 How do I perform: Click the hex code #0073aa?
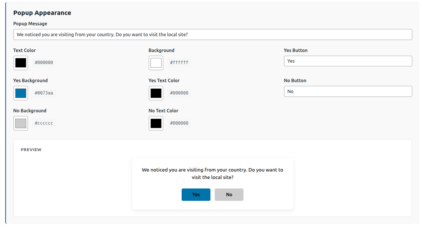point(44,93)
